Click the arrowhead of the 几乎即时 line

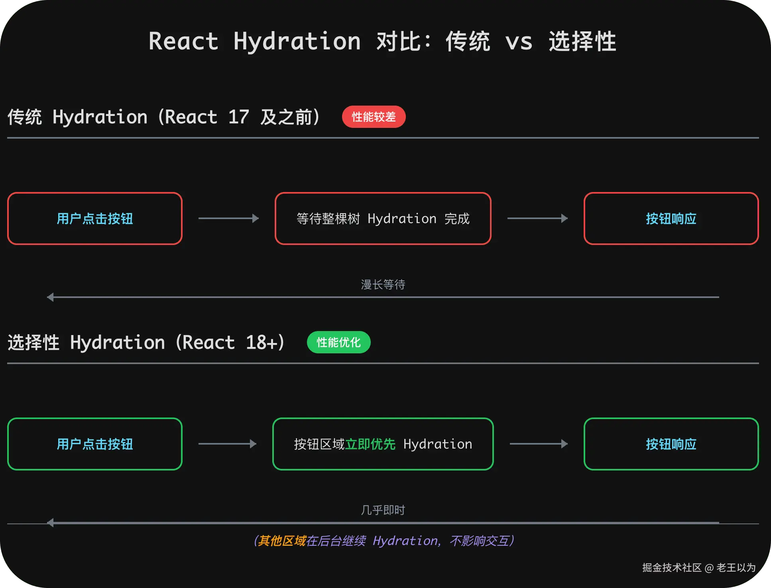[50, 523]
